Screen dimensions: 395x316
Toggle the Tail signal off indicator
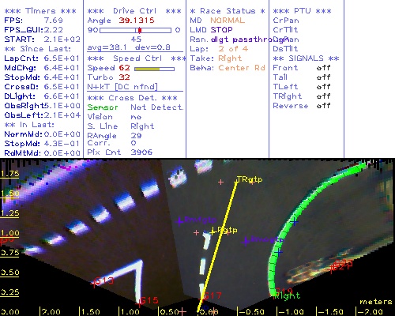[x=323, y=77]
